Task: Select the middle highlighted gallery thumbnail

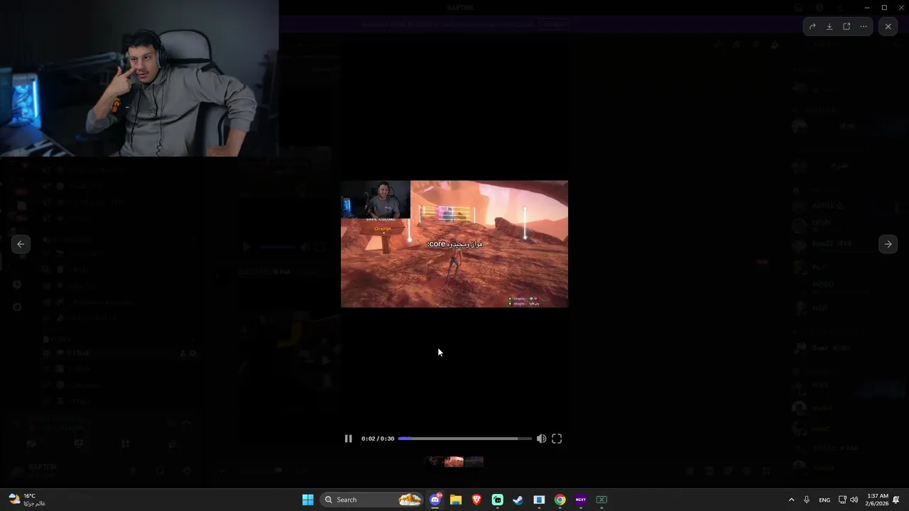Action: pos(454,461)
